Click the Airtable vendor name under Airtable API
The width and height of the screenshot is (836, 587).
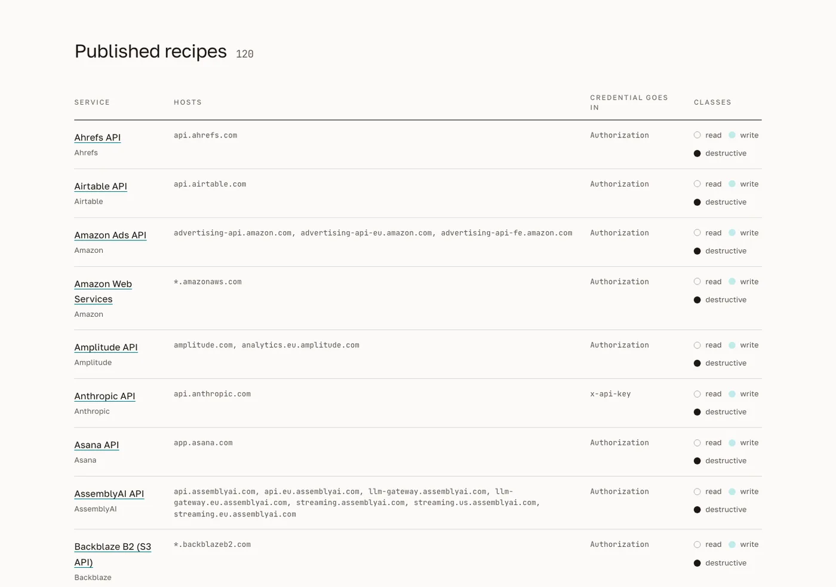(88, 202)
